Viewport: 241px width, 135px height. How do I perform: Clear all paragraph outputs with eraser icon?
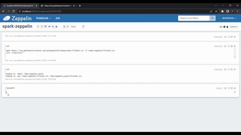click(49, 27)
